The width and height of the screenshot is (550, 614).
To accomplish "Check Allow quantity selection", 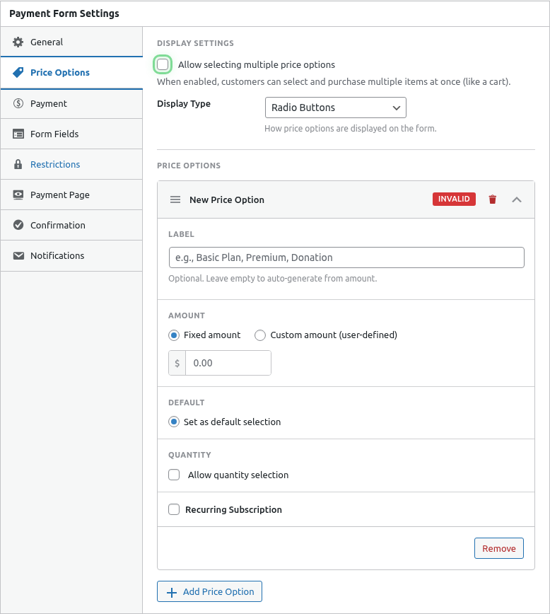I will click(174, 475).
